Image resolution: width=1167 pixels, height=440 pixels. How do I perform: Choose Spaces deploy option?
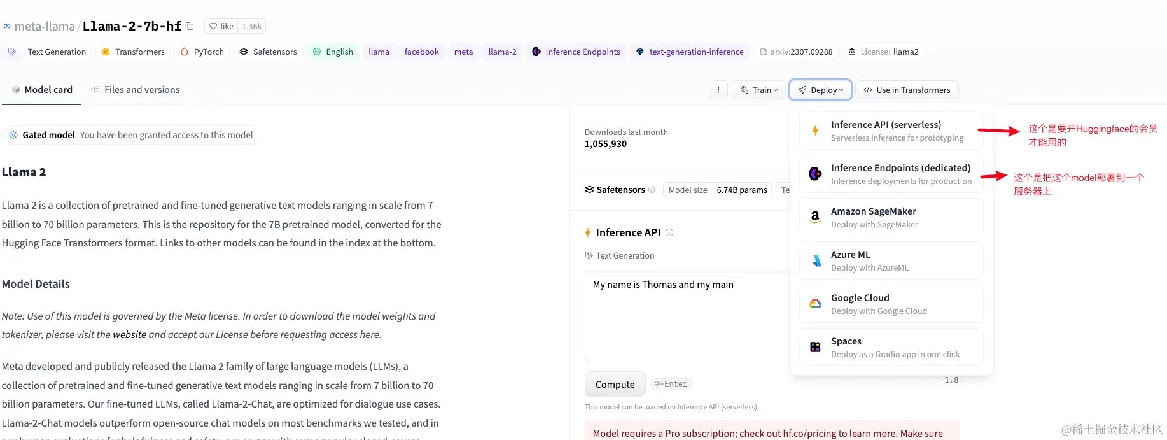(x=891, y=347)
